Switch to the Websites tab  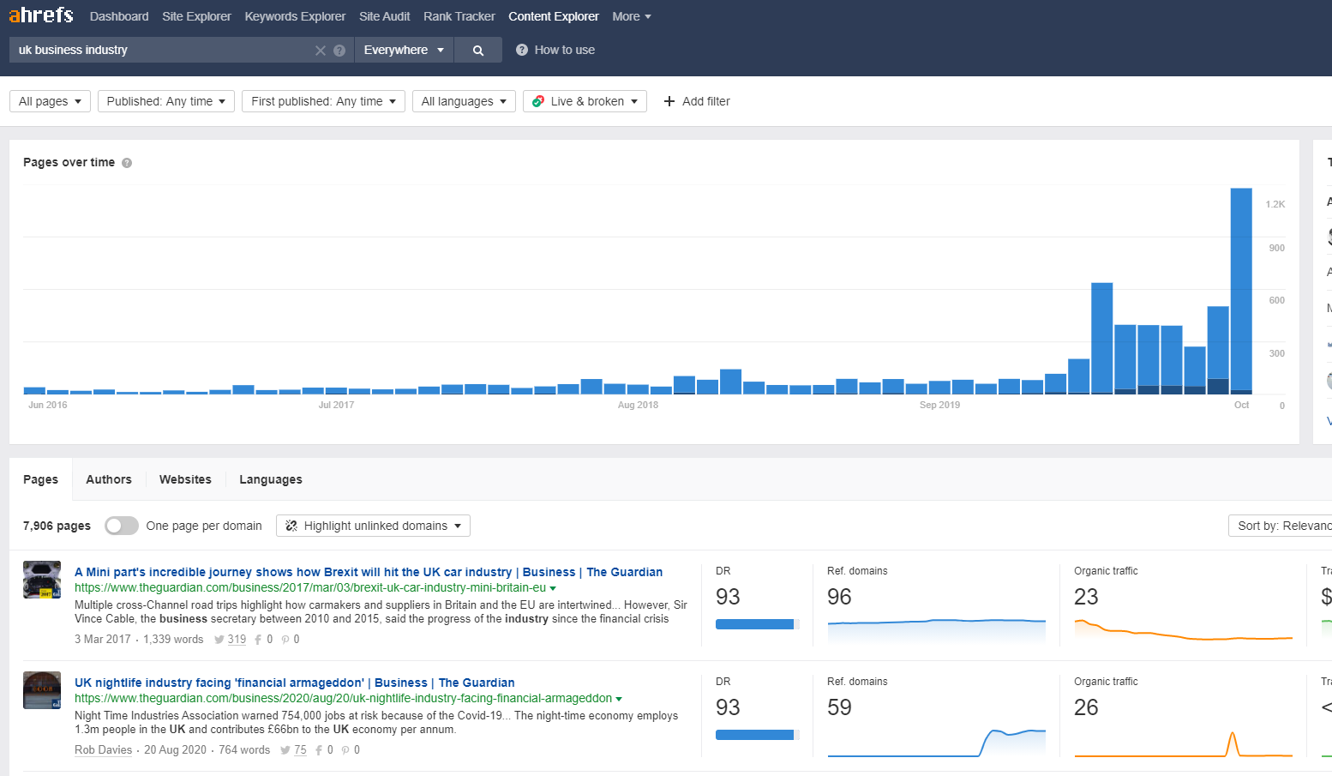185,479
